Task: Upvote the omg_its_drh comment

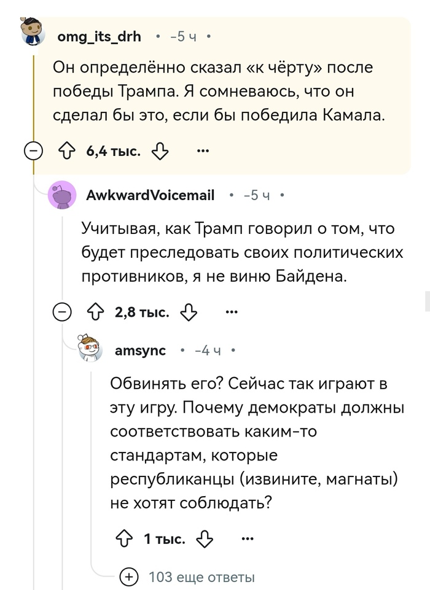Action: point(66,151)
